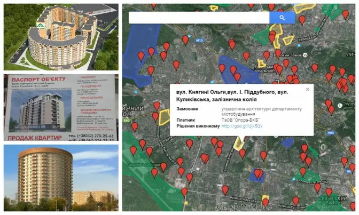Open the curved apartment complex rendering thumbnail
The image size is (359, 215).
point(61,37)
